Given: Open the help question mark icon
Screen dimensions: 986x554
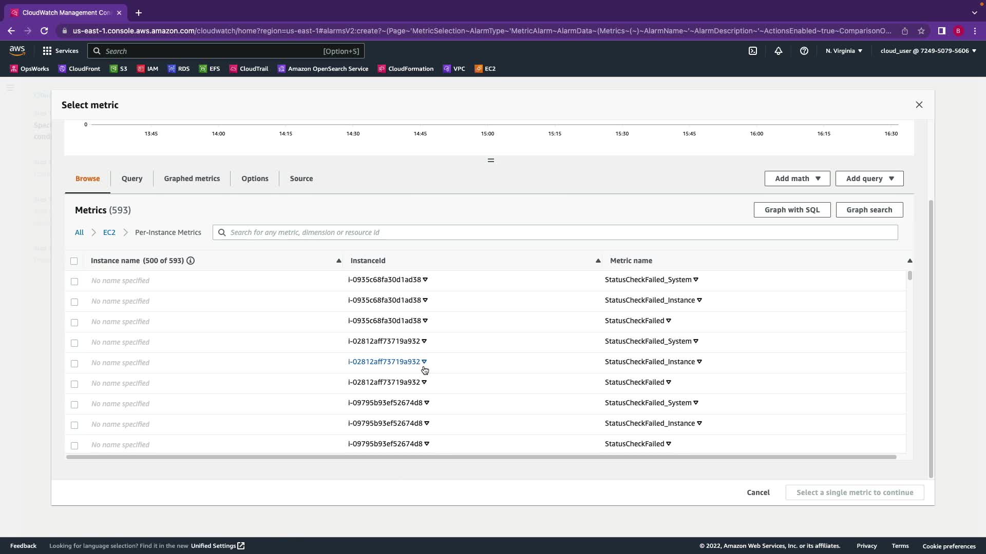Looking at the screenshot, I should coord(804,51).
